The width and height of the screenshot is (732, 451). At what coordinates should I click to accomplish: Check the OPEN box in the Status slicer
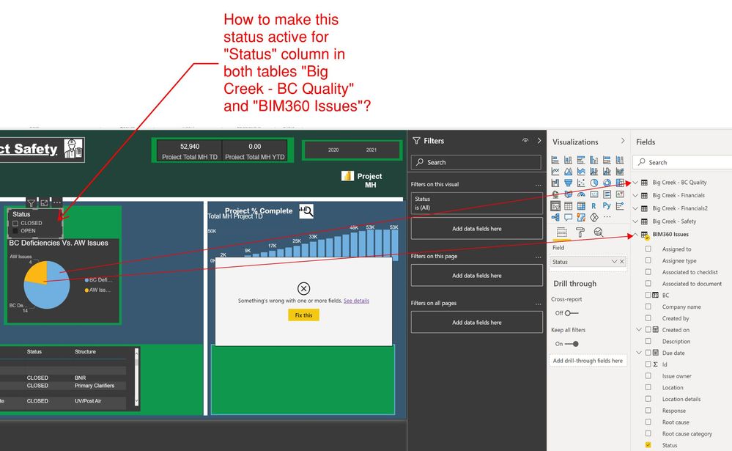(15, 231)
